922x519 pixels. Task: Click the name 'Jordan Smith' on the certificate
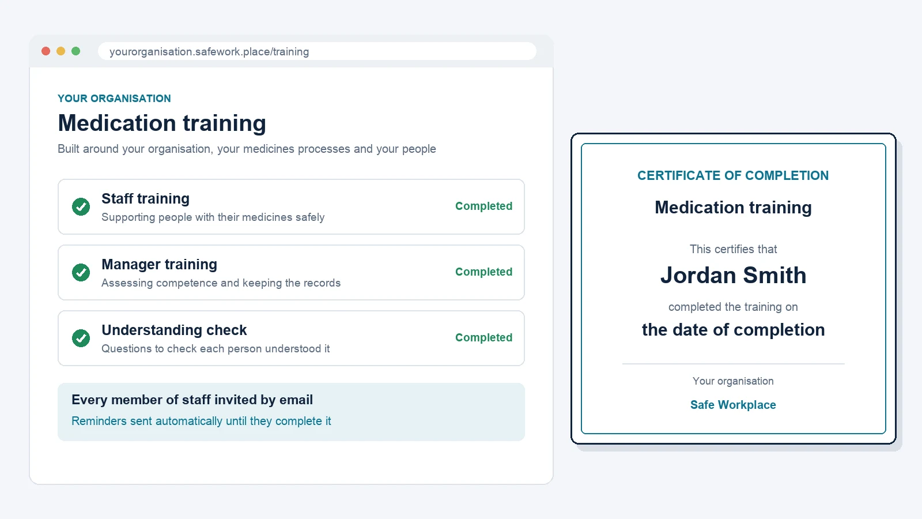coord(733,276)
